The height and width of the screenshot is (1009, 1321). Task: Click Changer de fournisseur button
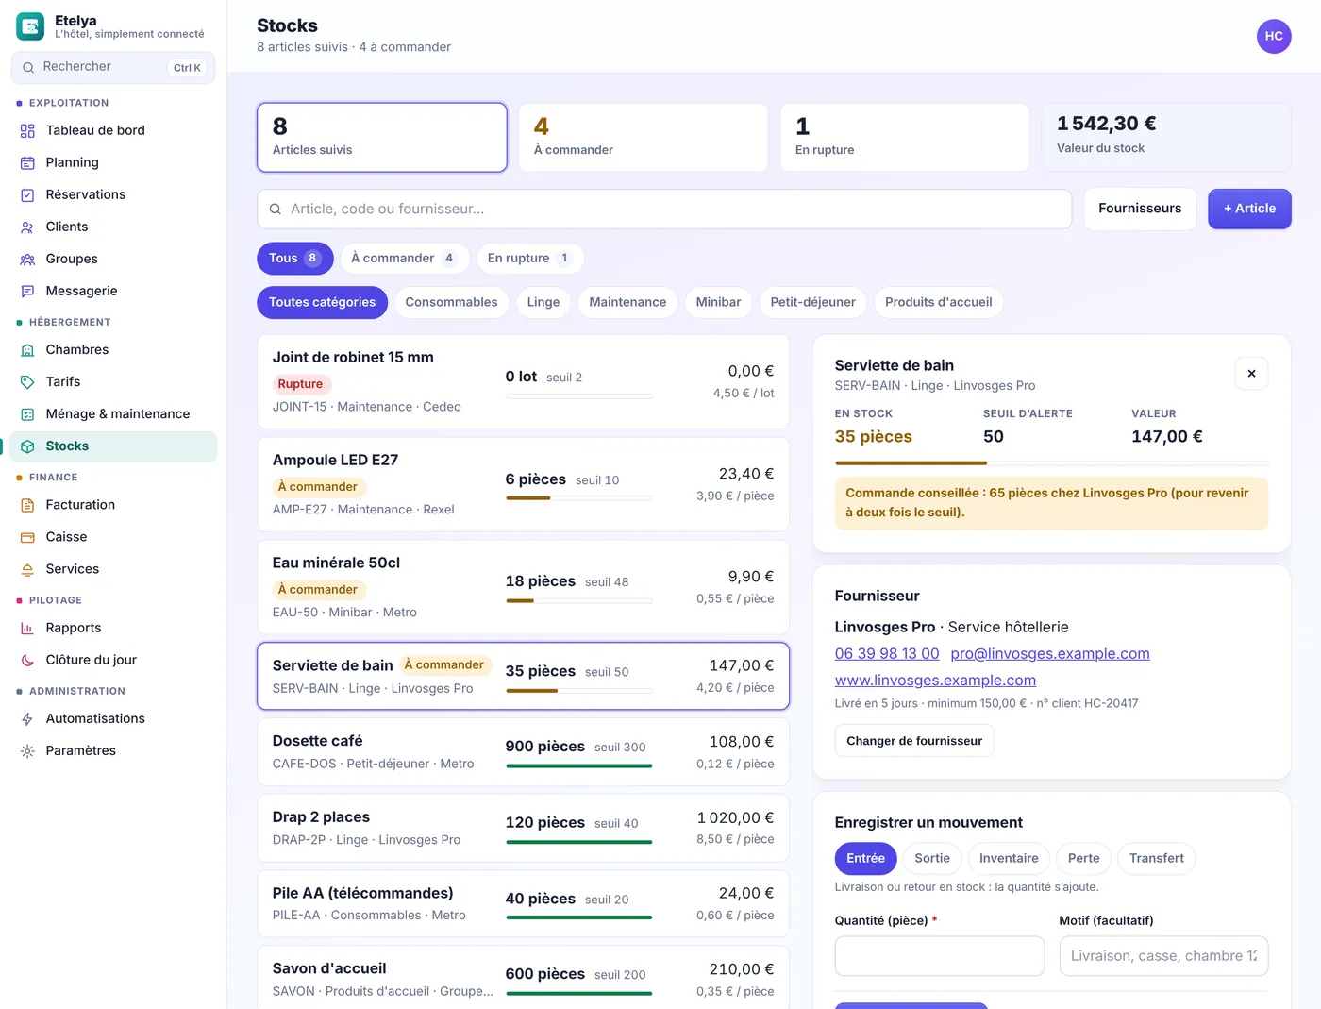tap(914, 741)
